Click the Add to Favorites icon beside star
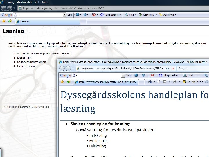 10,21
